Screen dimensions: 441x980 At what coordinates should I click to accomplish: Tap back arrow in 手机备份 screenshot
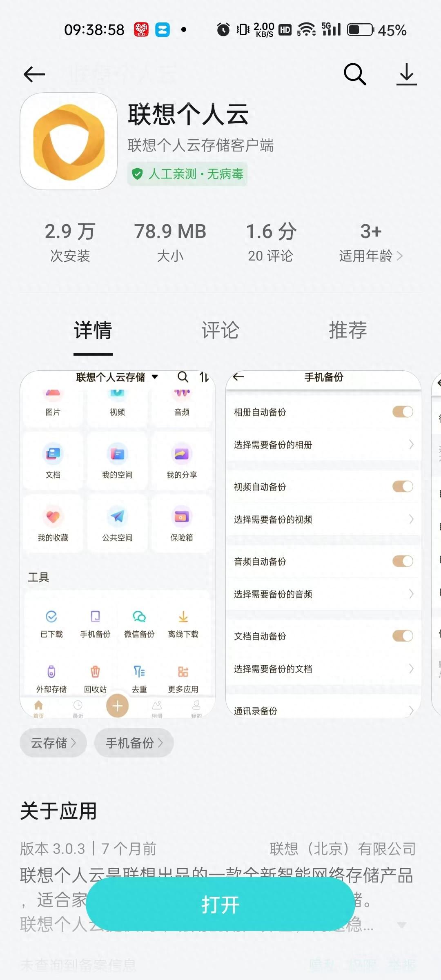click(238, 376)
